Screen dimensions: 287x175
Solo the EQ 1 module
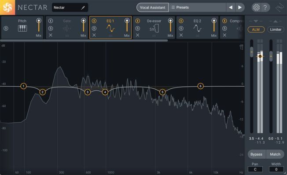(x=94, y=29)
